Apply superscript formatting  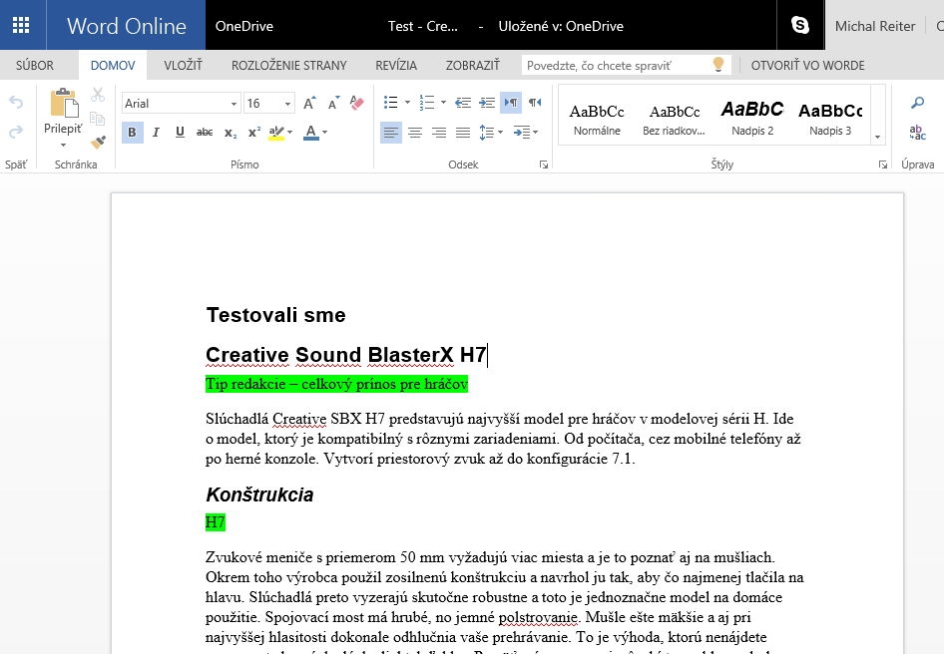(x=253, y=133)
